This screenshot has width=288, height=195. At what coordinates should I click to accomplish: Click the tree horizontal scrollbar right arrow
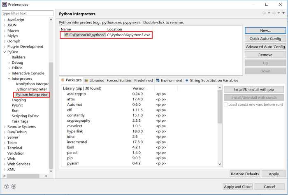[x=46, y=176]
